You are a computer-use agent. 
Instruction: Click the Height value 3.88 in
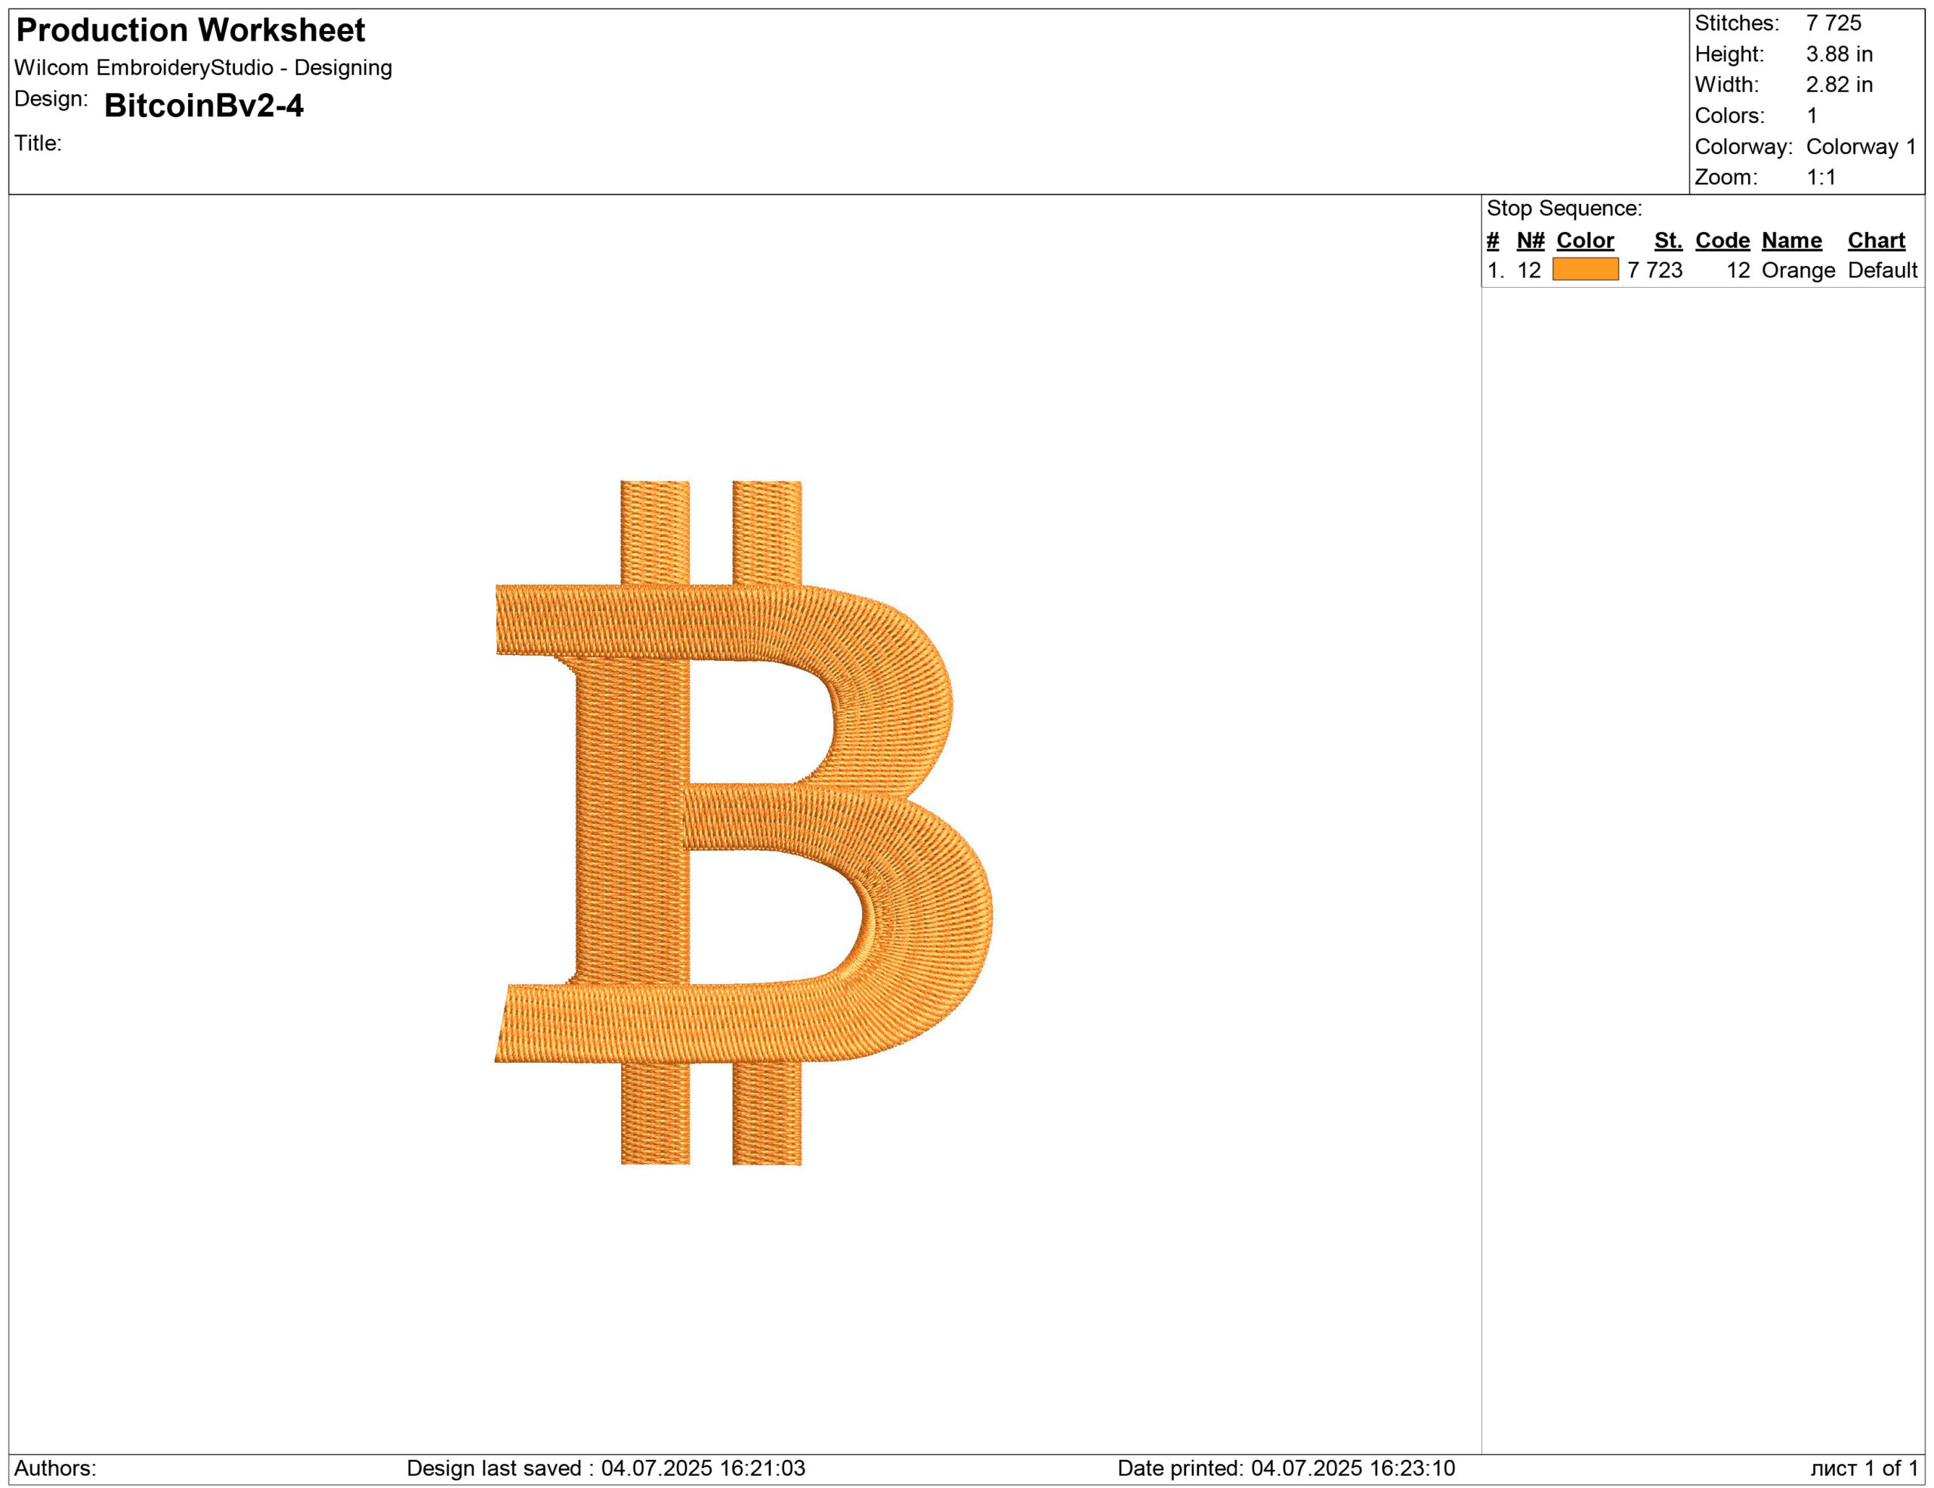pyautogui.click(x=1840, y=54)
